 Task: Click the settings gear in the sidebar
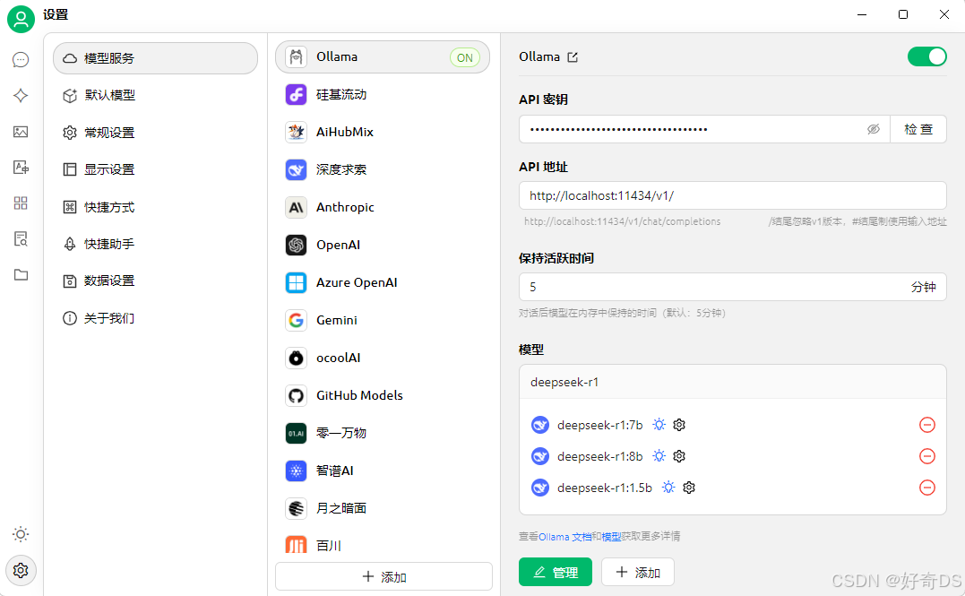[x=21, y=570]
